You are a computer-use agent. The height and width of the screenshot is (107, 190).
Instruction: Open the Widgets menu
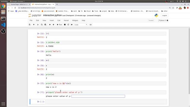pos(75,21)
